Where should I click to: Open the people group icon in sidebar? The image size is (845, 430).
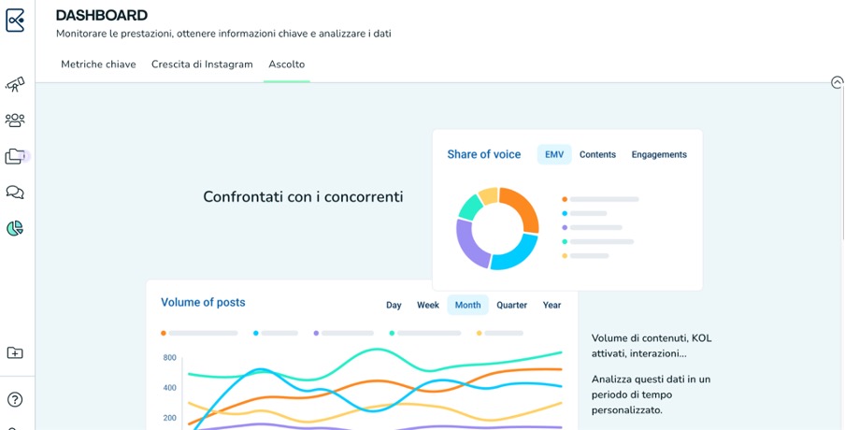15,121
